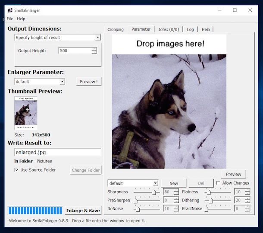The image size is (263, 233).
Task: Switch to the Cropping tab
Action: 115,29
